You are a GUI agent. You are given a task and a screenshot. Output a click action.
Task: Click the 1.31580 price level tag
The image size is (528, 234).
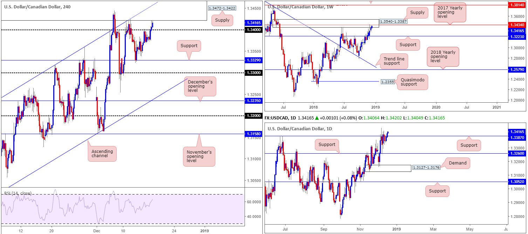[253, 134]
